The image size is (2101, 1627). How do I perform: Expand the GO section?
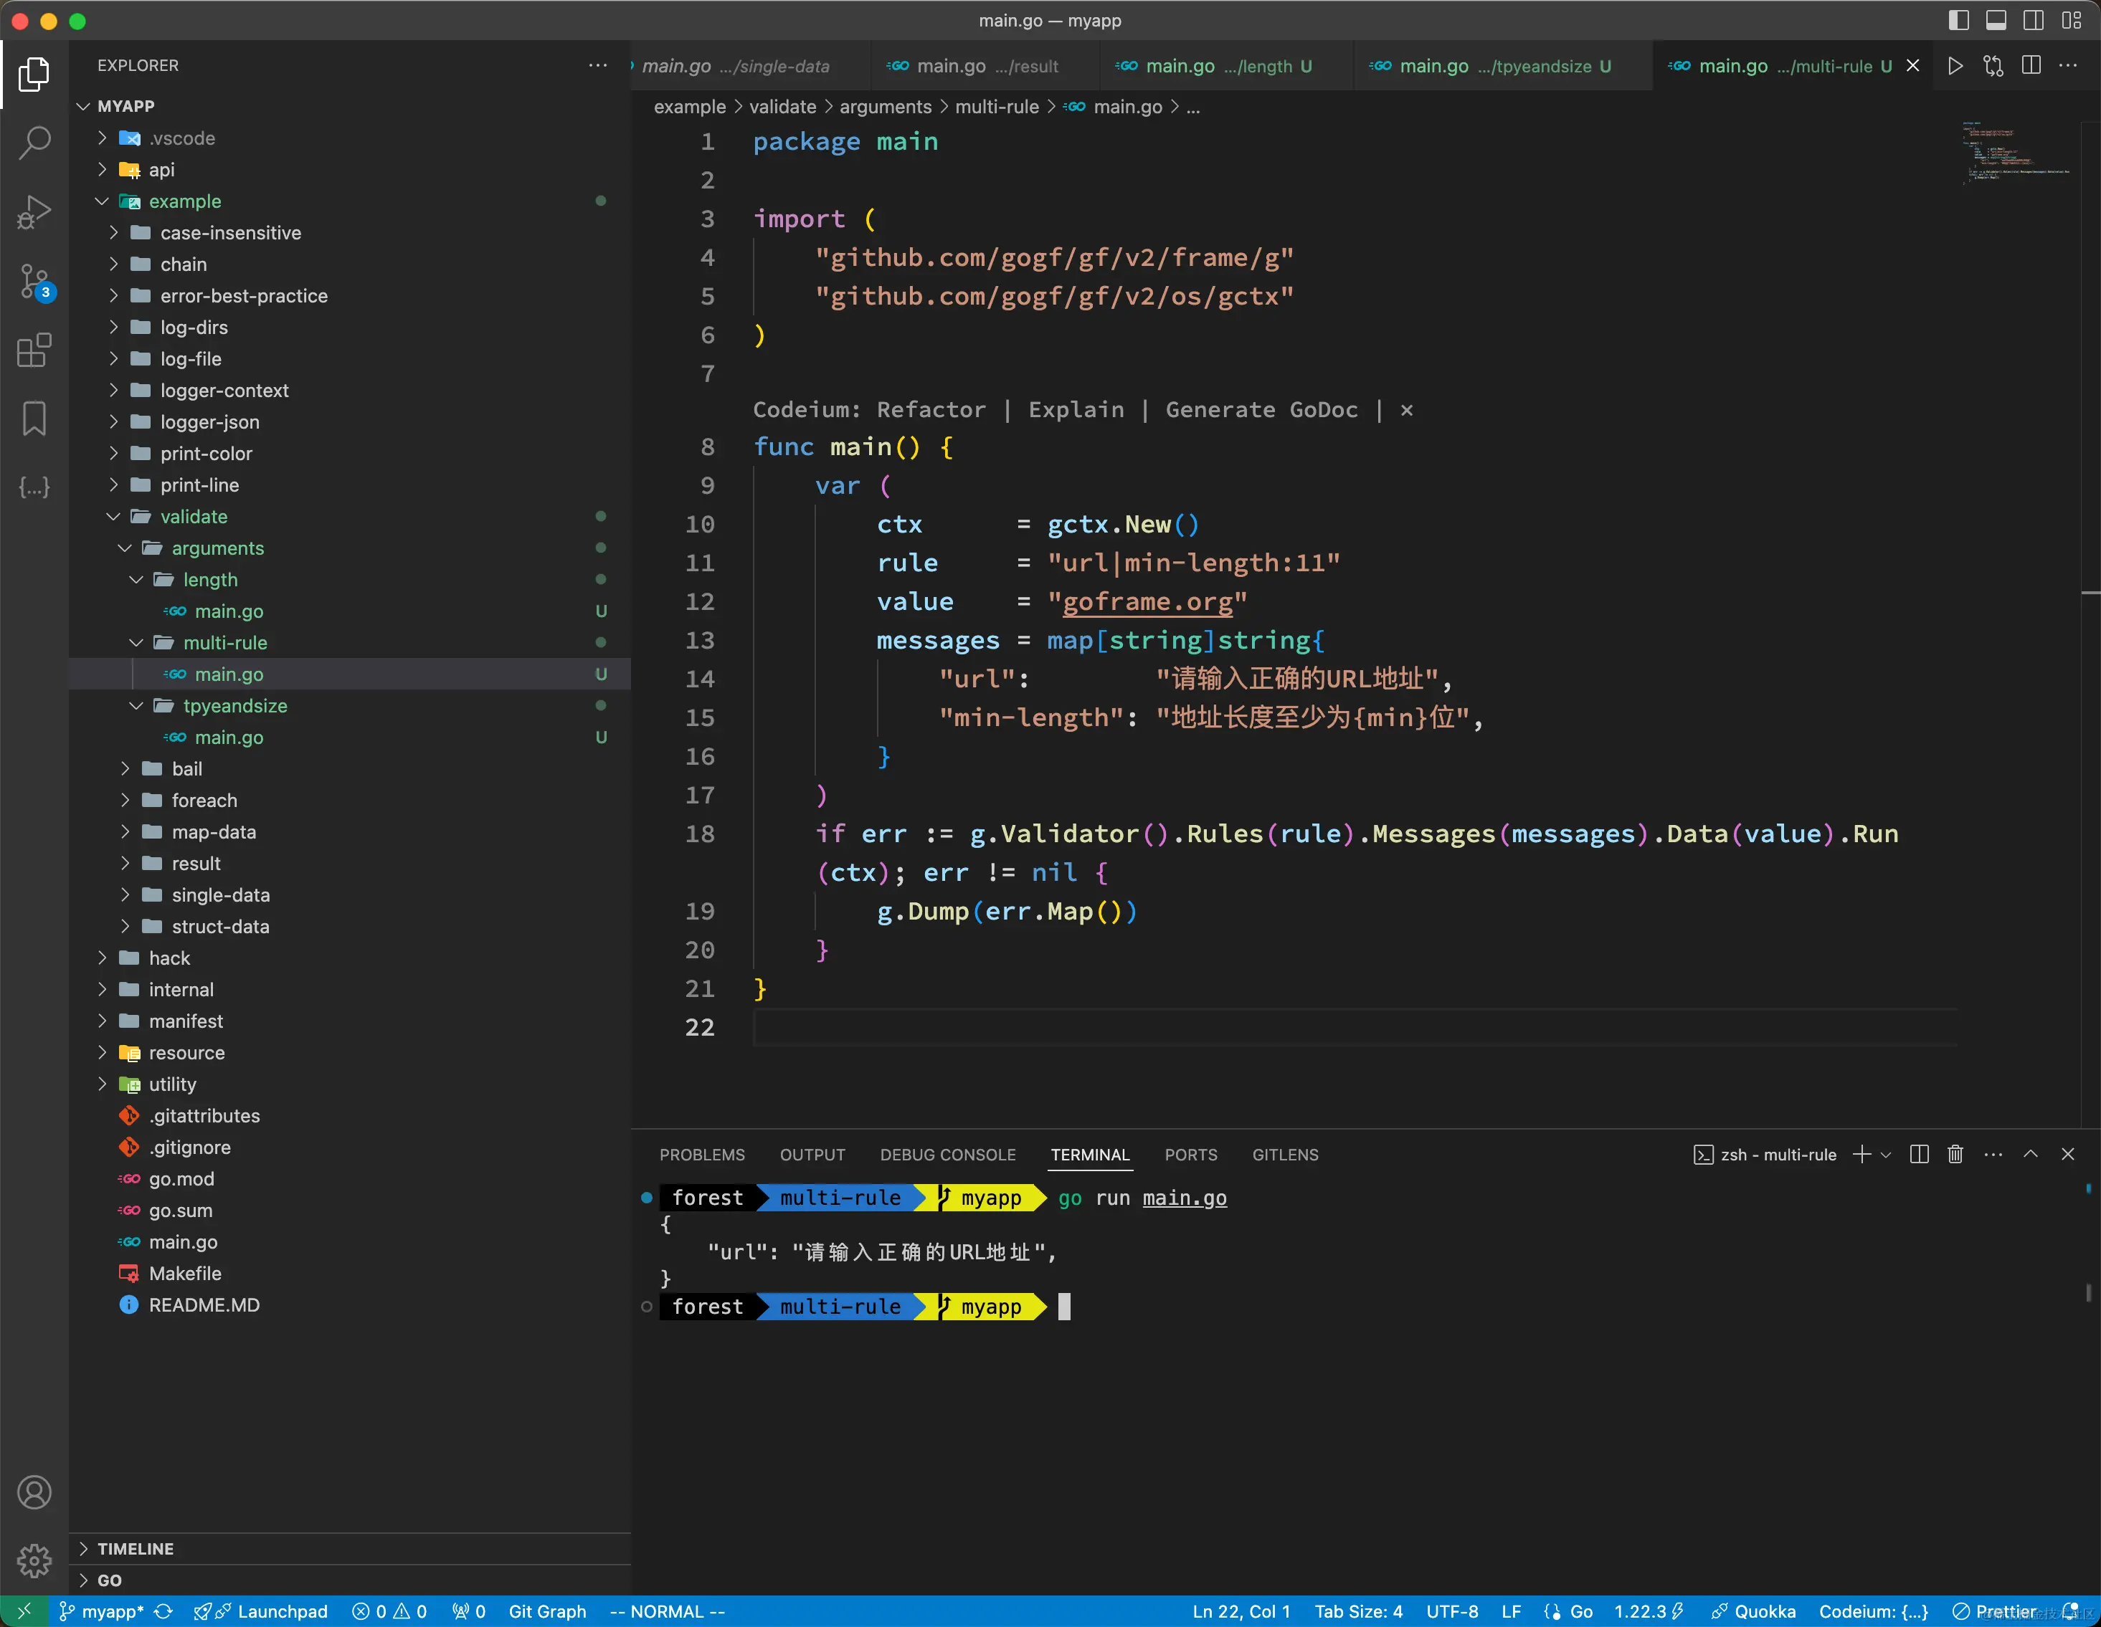[84, 1580]
